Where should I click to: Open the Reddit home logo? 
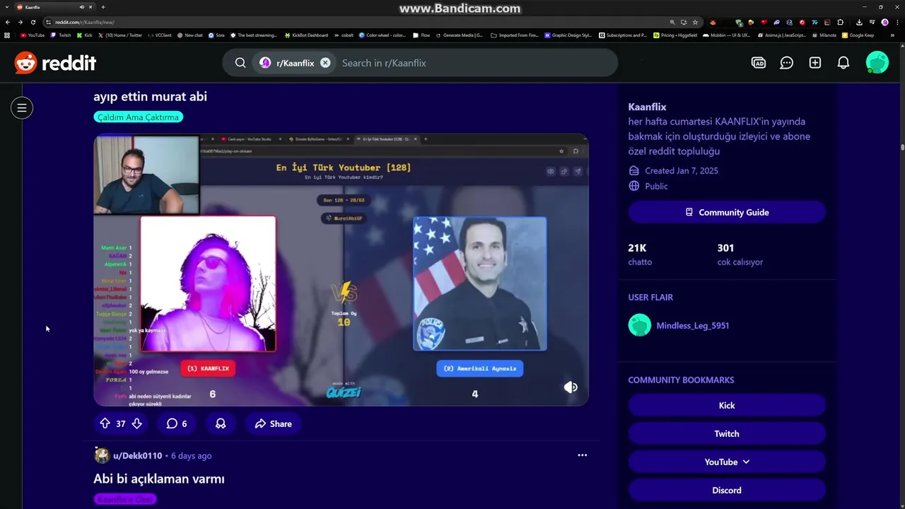(55, 63)
